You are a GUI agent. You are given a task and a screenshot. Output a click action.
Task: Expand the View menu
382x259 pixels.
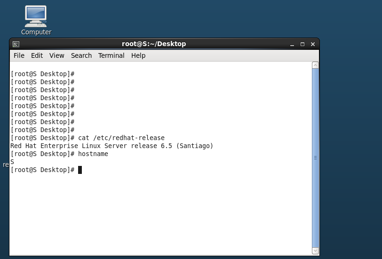coord(56,55)
